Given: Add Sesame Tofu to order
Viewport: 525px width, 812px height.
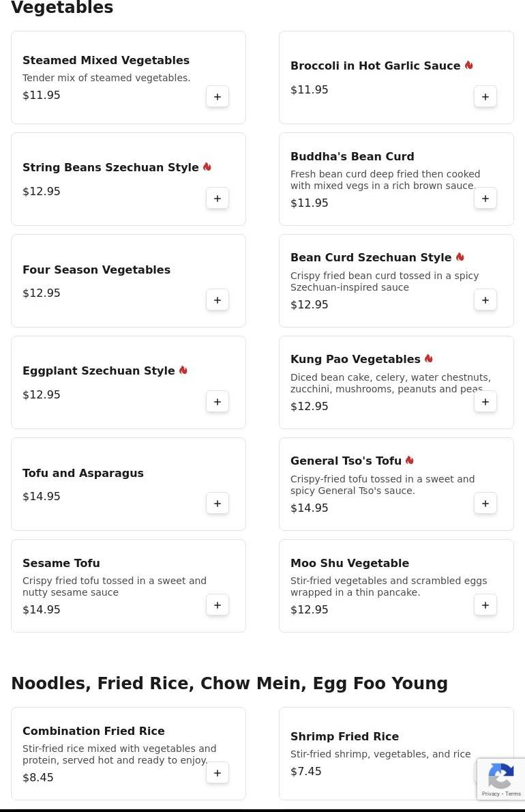Looking at the screenshot, I should tap(217, 605).
